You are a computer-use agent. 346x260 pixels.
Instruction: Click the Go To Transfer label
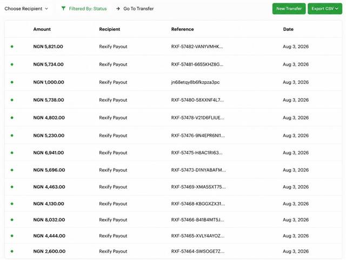[x=138, y=9]
